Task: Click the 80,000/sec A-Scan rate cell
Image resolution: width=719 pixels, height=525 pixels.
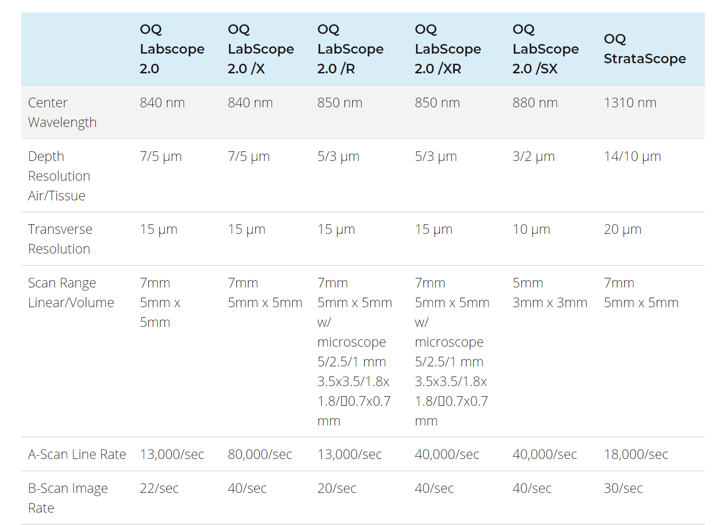Action: point(260,454)
